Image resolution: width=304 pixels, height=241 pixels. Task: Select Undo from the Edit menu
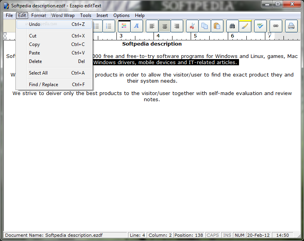tap(54, 24)
